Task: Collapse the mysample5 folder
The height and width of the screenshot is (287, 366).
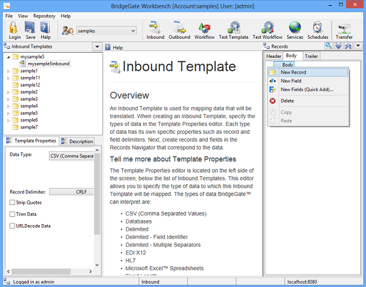Action: (8, 57)
